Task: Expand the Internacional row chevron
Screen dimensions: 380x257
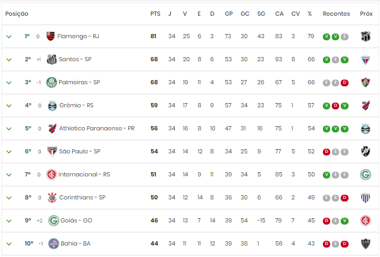Action: [x=9, y=175]
